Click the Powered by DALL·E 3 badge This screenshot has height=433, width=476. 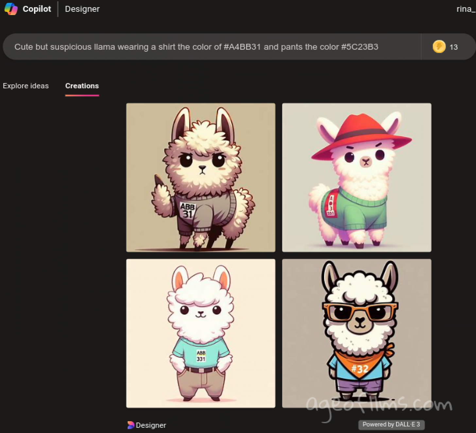pyautogui.click(x=391, y=424)
